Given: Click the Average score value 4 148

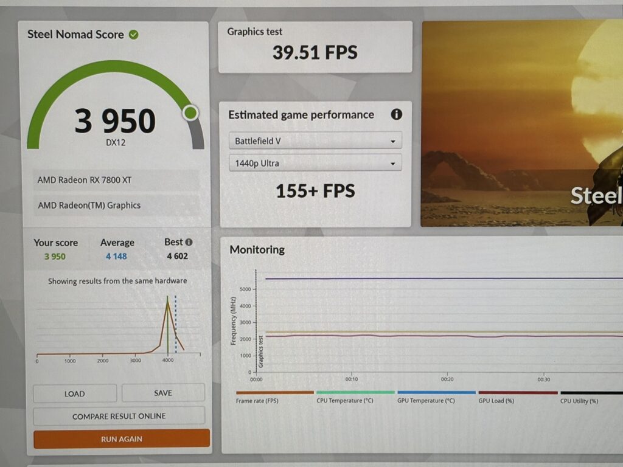Looking at the screenshot, I should pos(116,256).
